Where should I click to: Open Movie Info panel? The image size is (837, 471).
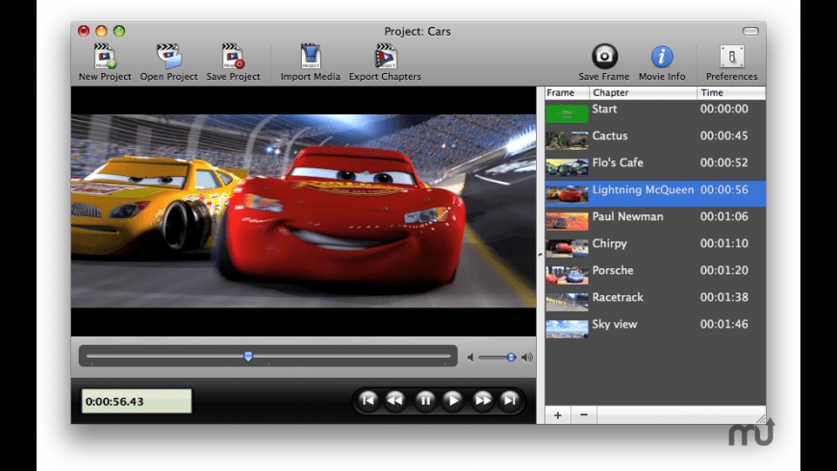662,57
